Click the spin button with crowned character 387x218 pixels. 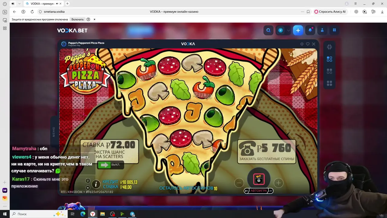(x=259, y=179)
